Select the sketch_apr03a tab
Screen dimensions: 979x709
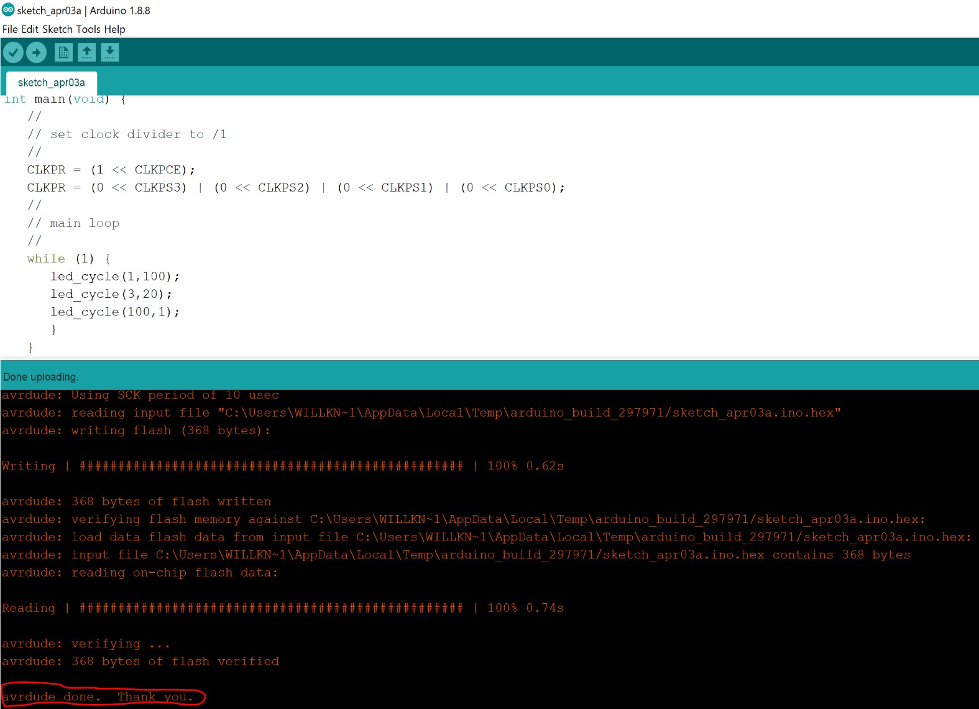[52, 83]
